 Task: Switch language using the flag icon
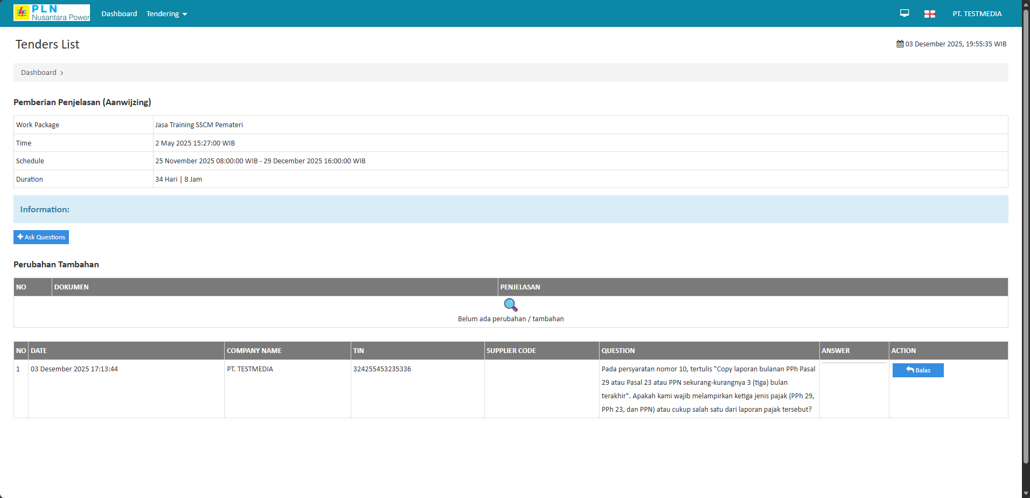pyautogui.click(x=929, y=14)
